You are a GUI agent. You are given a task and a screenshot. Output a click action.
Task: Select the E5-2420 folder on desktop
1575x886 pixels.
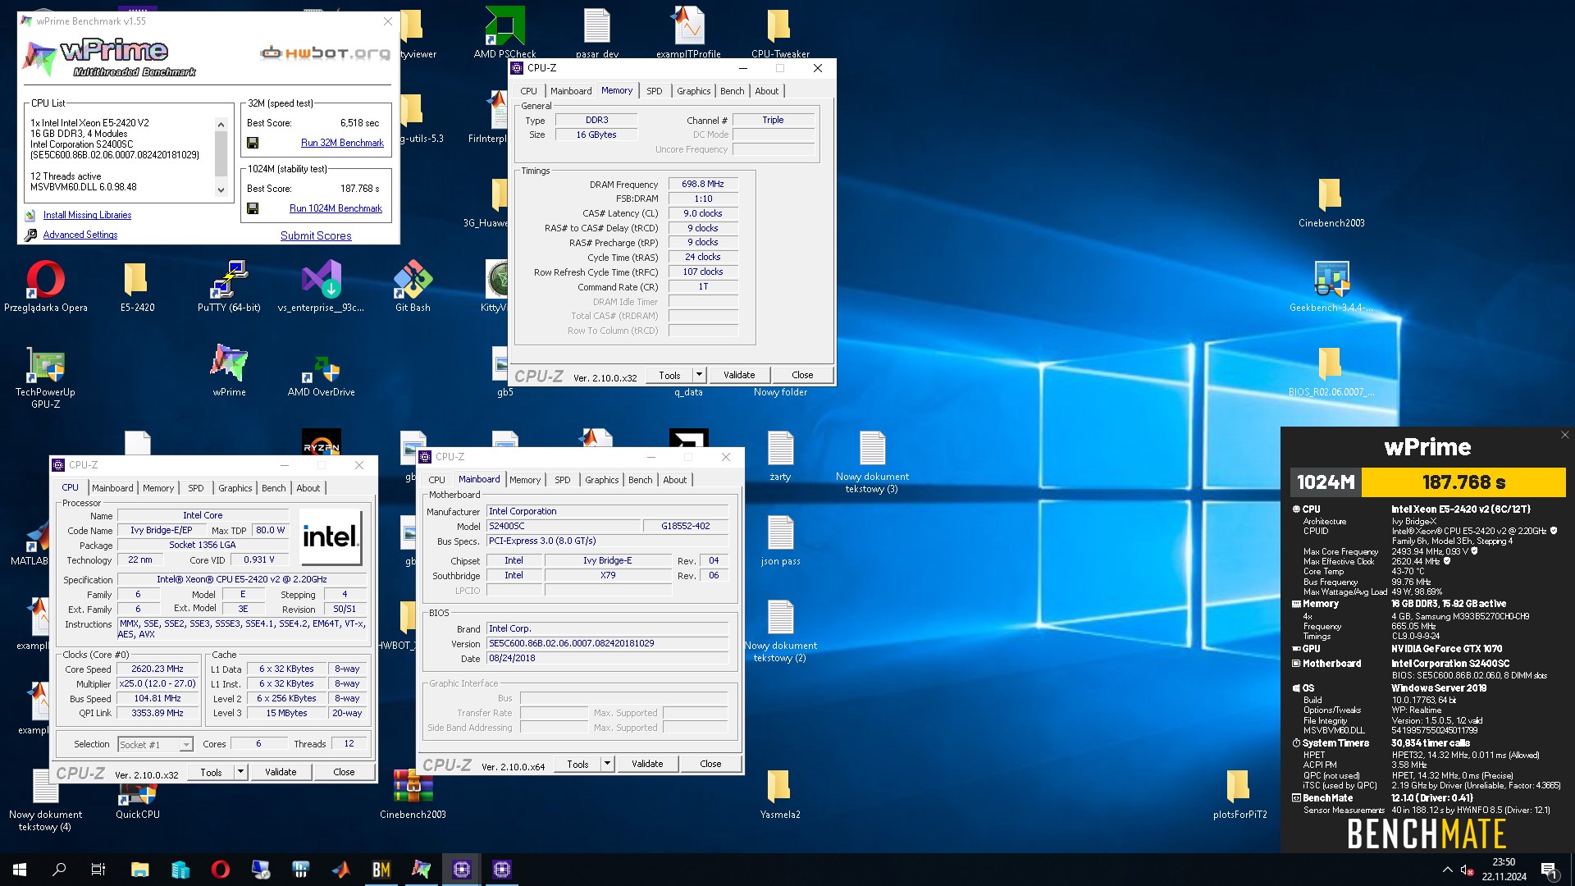point(137,287)
